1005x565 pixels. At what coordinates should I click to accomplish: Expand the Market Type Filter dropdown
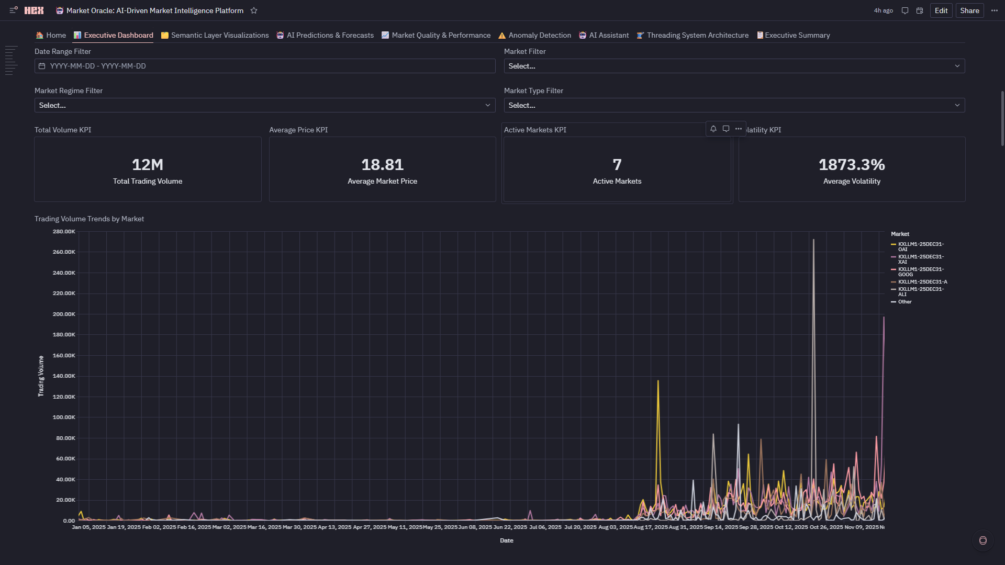tap(734, 105)
